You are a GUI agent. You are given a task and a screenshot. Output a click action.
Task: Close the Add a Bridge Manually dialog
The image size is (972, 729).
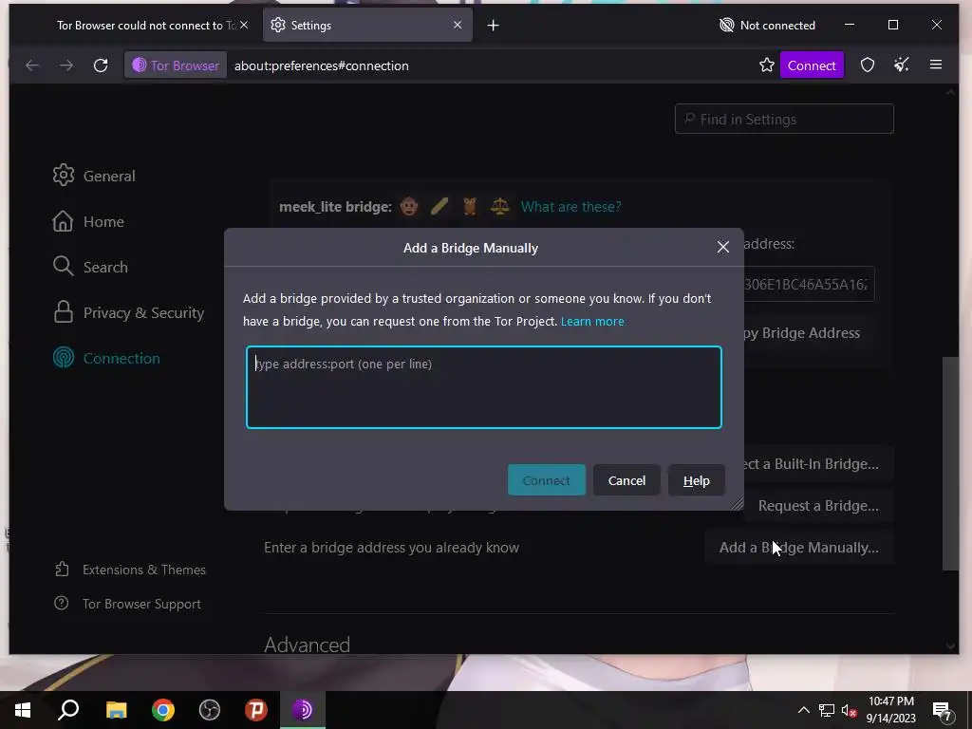pyautogui.click(x=722, y=248)
